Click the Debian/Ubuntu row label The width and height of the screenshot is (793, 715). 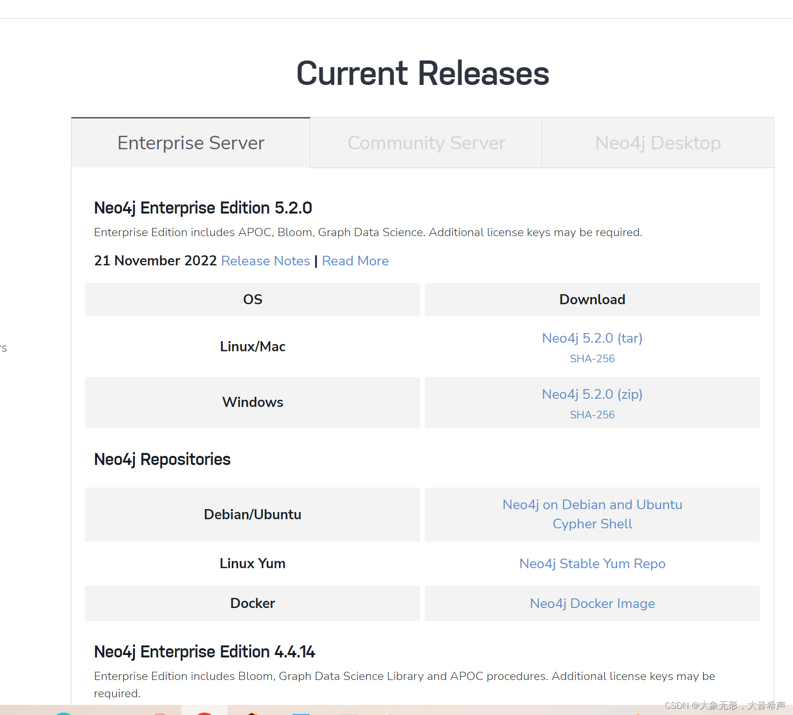click(x=252, y=514)
